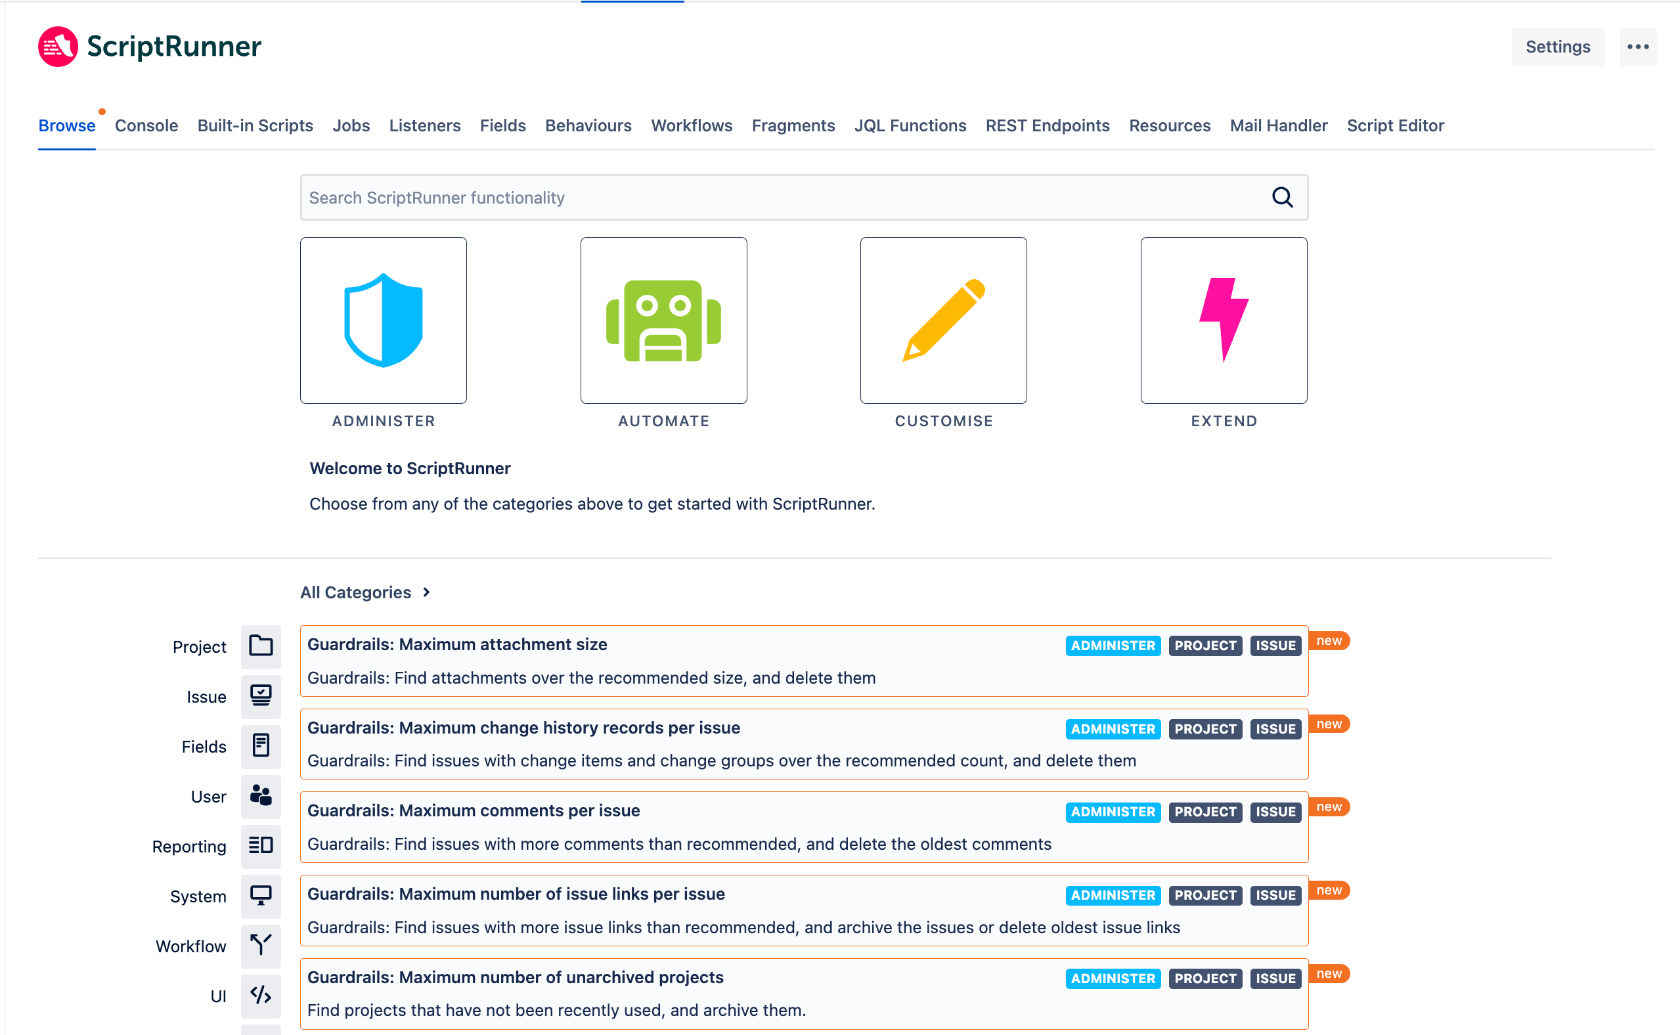This screenshot has height=1035, width=1680.
Task: Open Guardrails: Maximum attachment size
Action: click(805, 661)
